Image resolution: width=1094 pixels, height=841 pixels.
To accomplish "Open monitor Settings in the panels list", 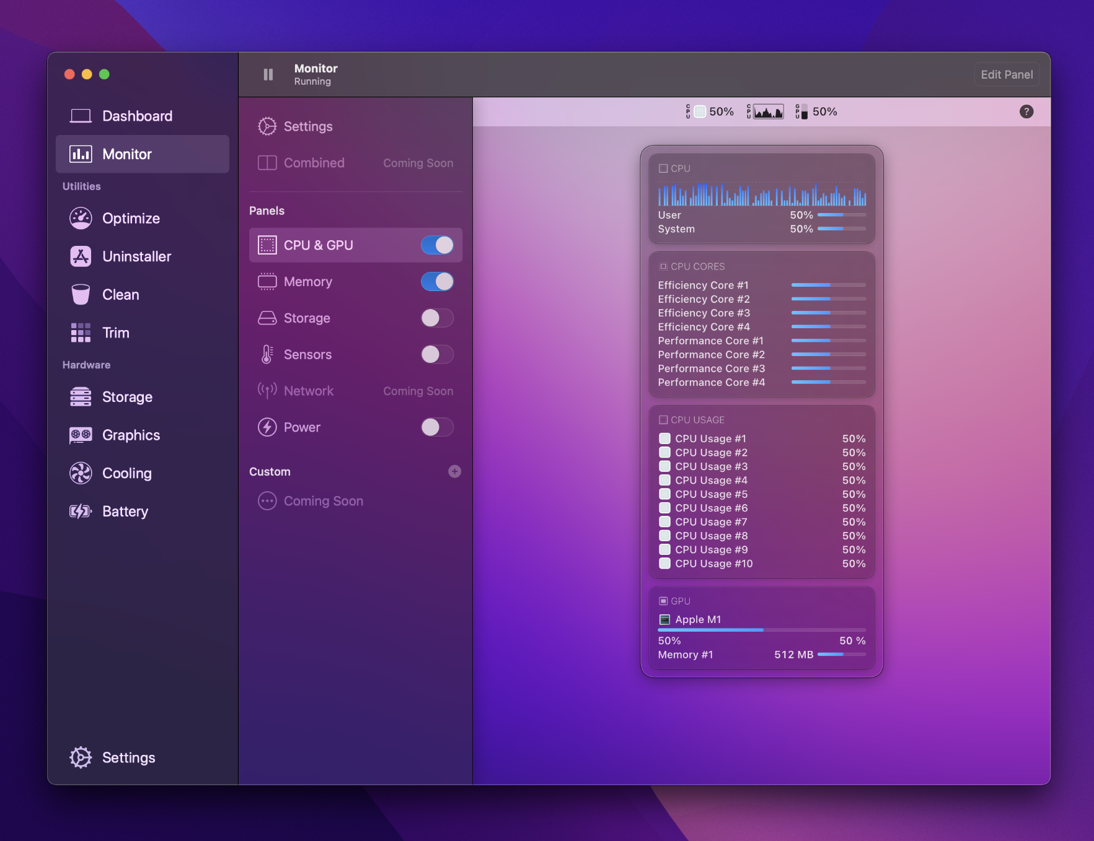I will pyautogui.click(x=307, y=126).
